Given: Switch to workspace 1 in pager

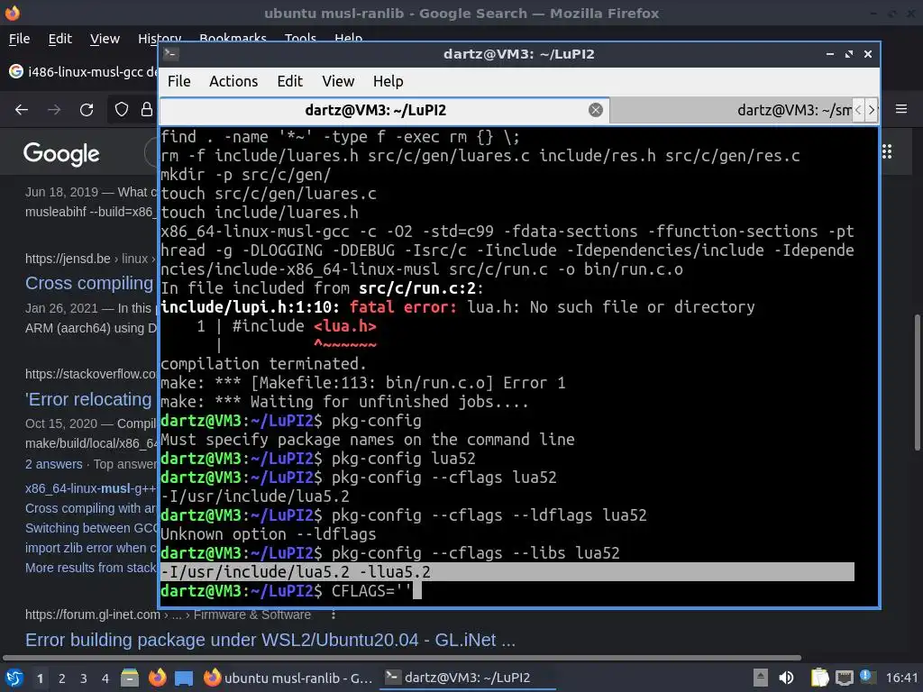Looking at the screenshot, I should click(x=40, y=678).
